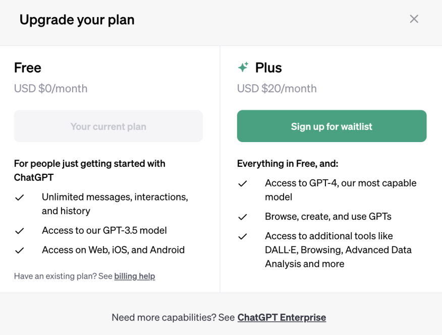
Task: Select the Your current plan button
Action: coord(108,126)
